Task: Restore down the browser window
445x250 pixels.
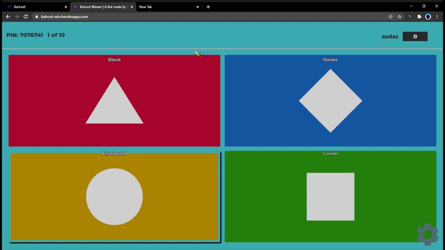Action: (x=424, y=6)
